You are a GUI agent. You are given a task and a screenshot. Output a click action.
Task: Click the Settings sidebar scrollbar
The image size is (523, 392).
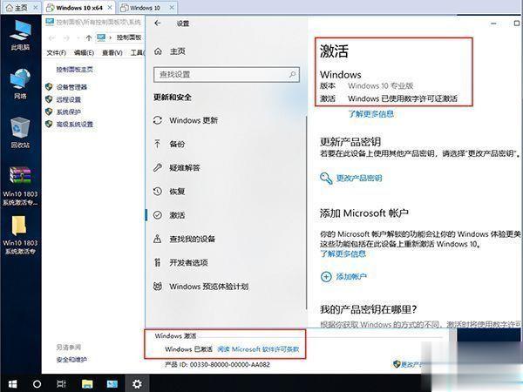tap(306, 213)
